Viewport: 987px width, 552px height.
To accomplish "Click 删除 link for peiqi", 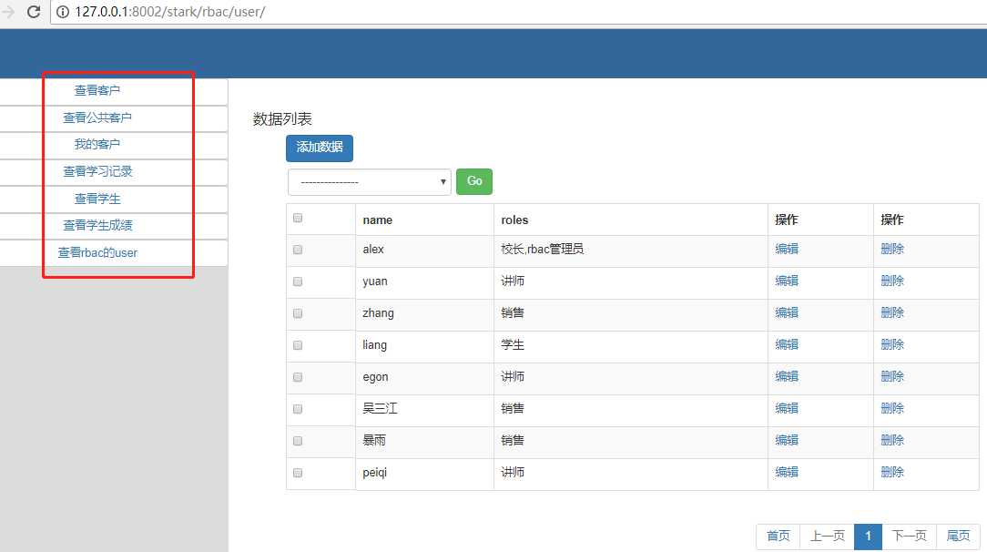I will click(x=892, y=472).
